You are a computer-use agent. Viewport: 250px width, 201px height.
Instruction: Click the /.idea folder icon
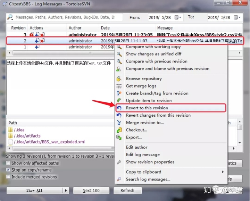10,129
